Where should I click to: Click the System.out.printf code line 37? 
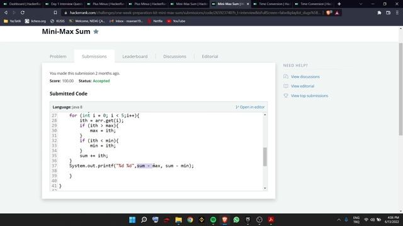pyautogui.click(x=132, y=166)
